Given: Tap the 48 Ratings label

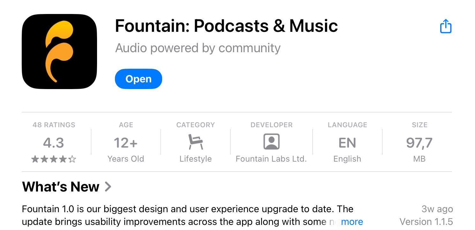Looking at the screenshot, I should [x=54, y=125].
